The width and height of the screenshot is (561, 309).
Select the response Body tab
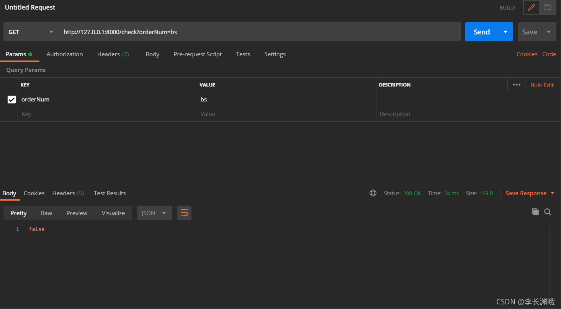pyautogui.click(x=9, y=193)
